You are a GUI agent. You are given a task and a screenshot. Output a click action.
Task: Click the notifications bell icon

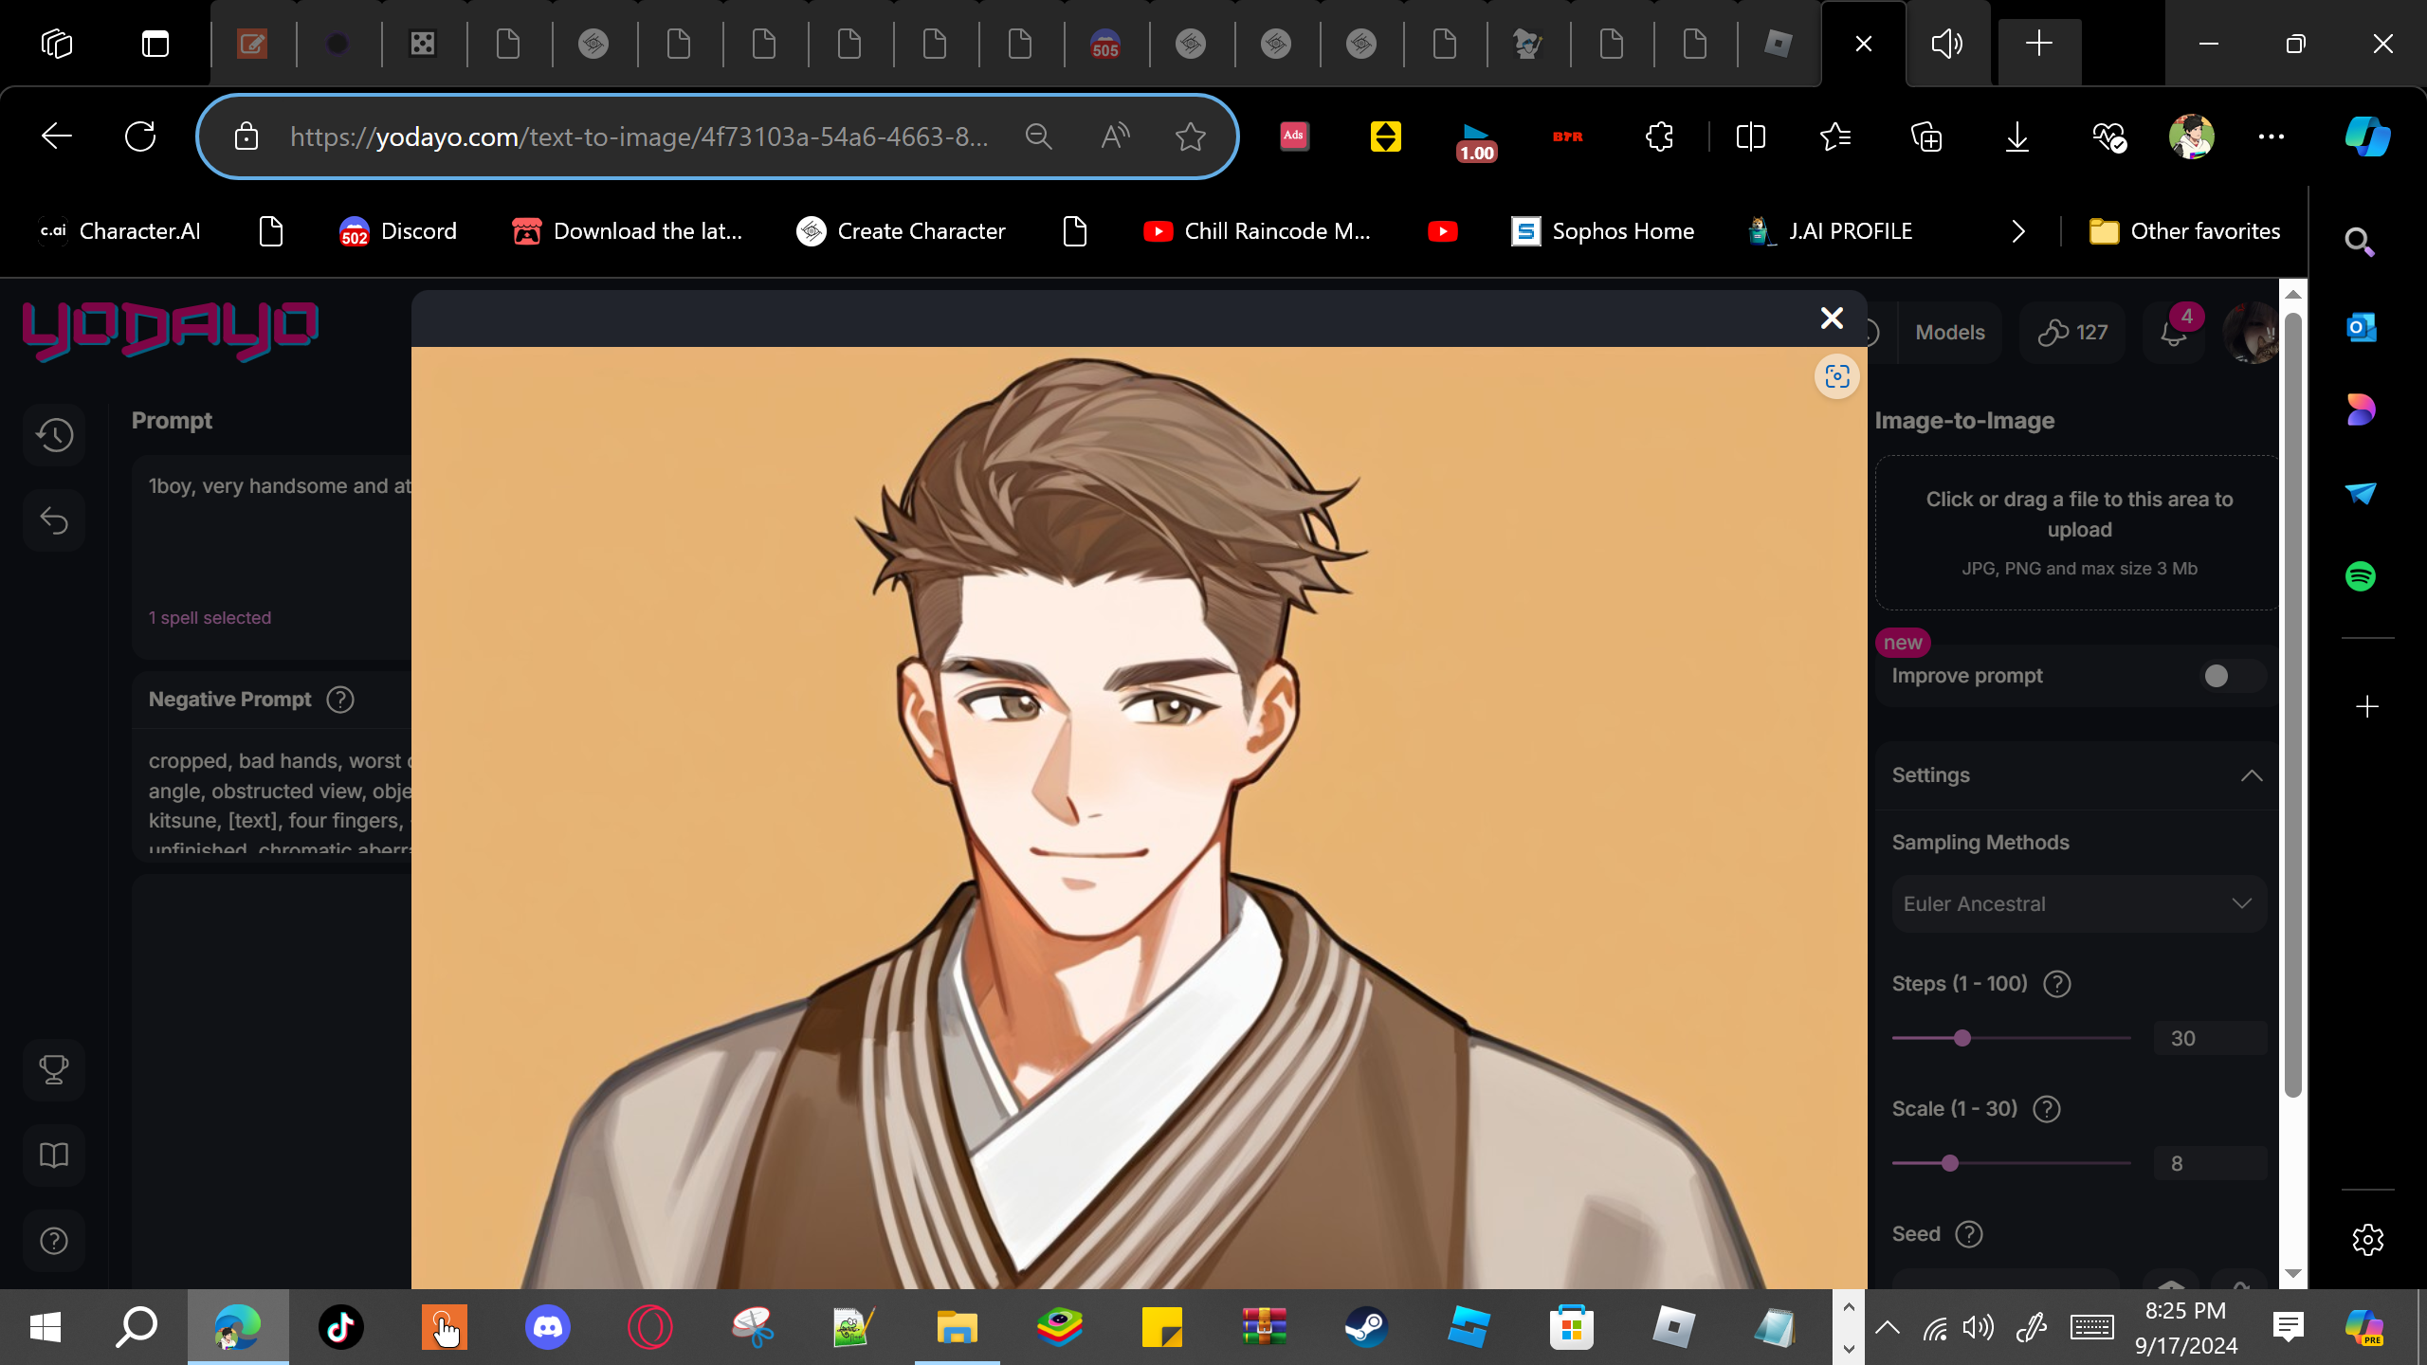pos(2173,333)
